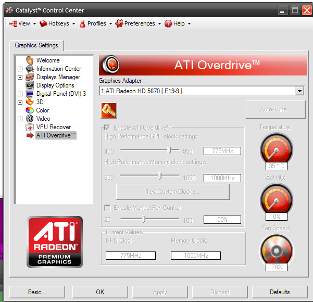Click the Welcome hand icon in tree

[x=30, y=60]
